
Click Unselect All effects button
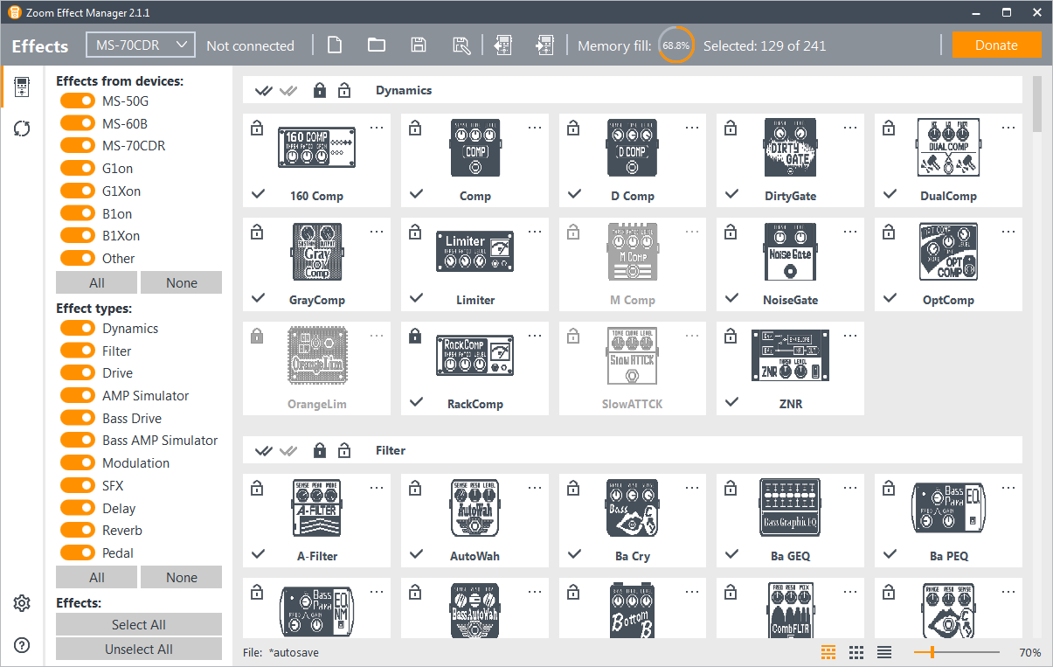click(139, 649)
